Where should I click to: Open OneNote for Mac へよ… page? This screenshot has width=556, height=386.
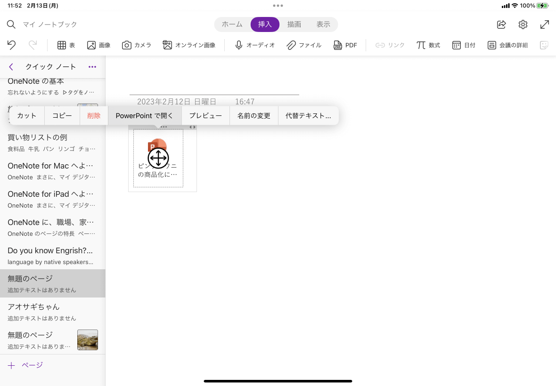click(x=52, y=171)
